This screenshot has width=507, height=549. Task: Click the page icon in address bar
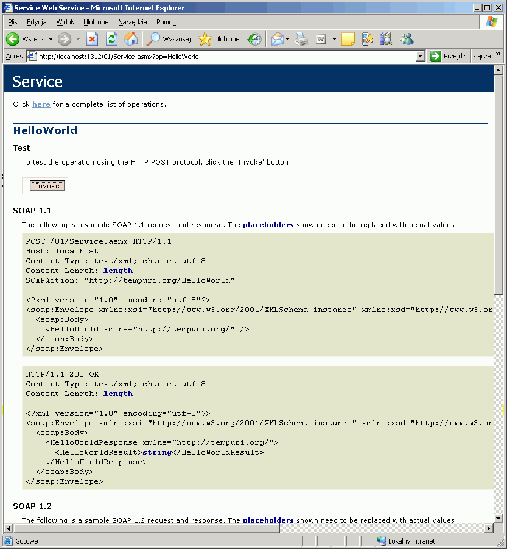coord(32,57)
